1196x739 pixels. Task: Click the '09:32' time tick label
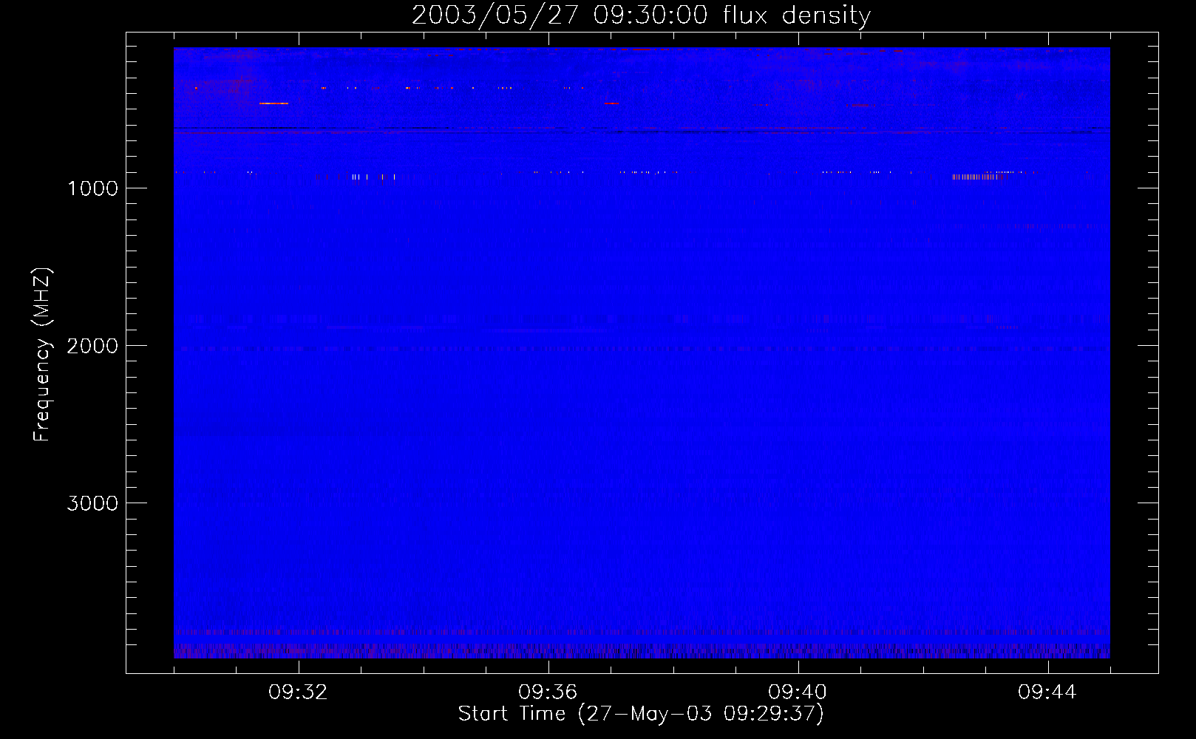pyautogui.click(x=298, y=692)
